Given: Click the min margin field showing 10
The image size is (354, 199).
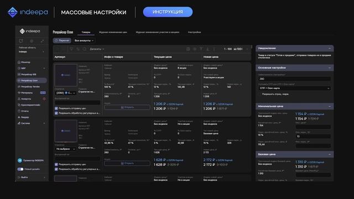Looking at the screenshot, I should click(x=313, y=137).
